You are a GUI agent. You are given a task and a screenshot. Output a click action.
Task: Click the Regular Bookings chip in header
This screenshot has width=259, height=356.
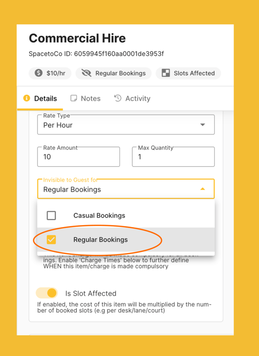click(113, 73)
